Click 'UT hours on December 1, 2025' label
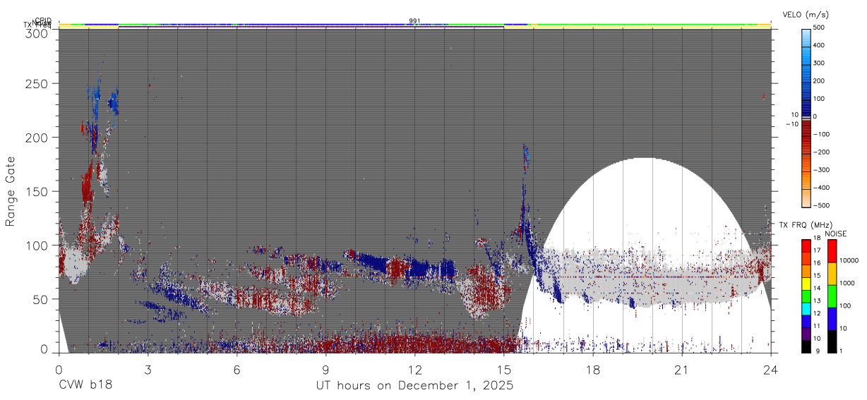Viewport: 867px width, 400px height. click(414, 386)
